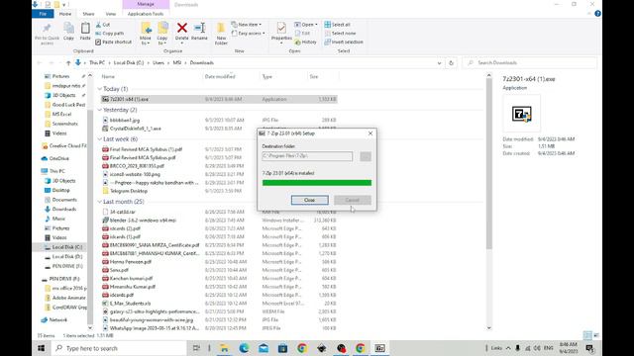Click the Pin to Quick access icon
634x356 pixels.
tap(47, 29)
